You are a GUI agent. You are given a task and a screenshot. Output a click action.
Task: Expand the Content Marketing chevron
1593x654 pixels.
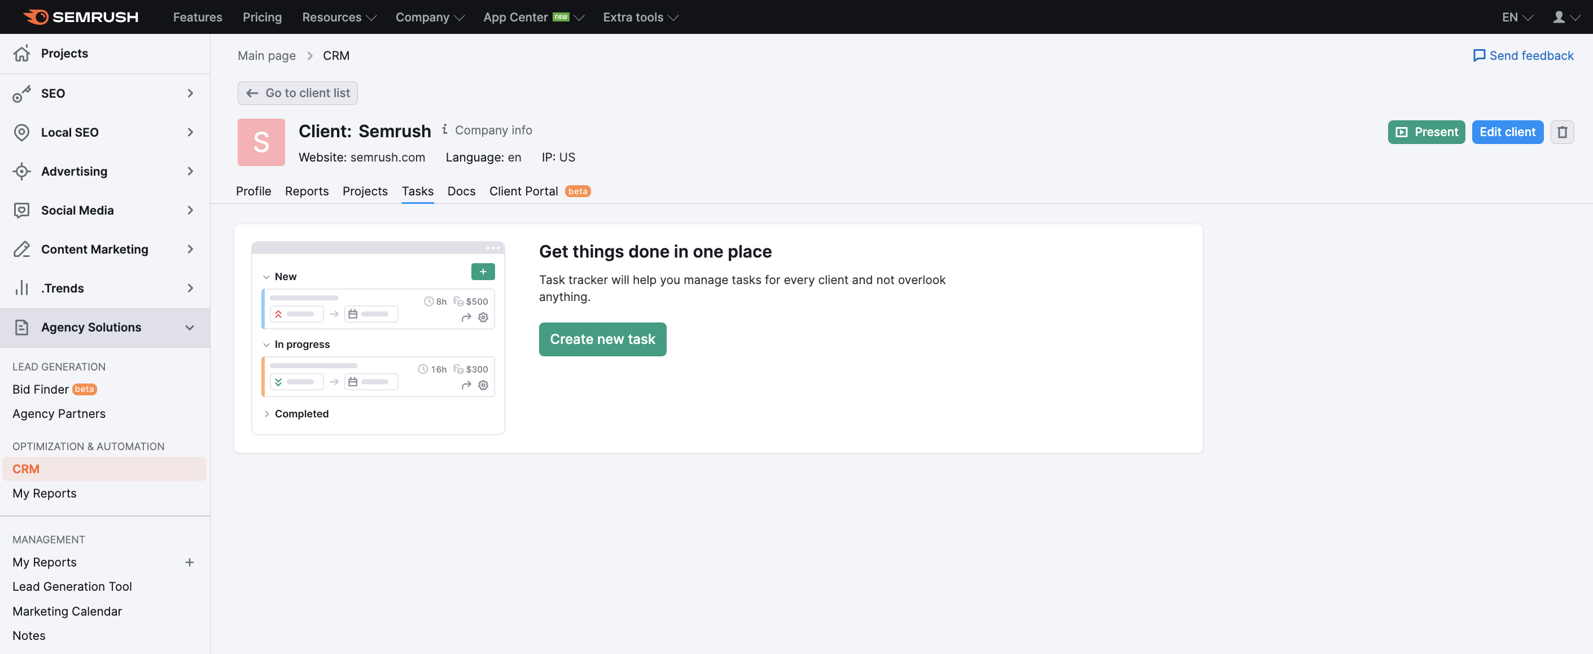click(x=190, y=250)
